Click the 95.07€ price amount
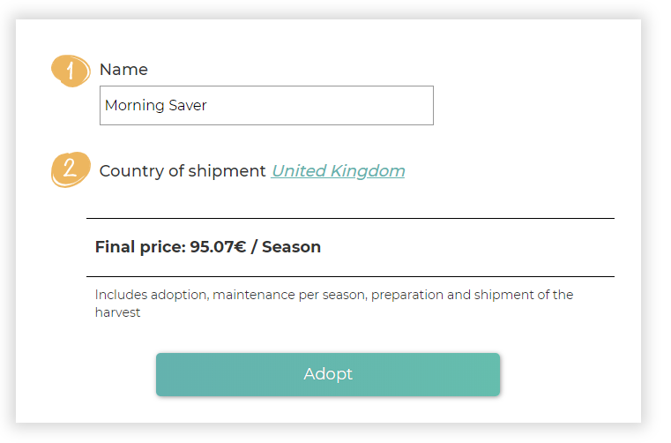The width and height of the screenshot is (671, 443). click(218, 247)
